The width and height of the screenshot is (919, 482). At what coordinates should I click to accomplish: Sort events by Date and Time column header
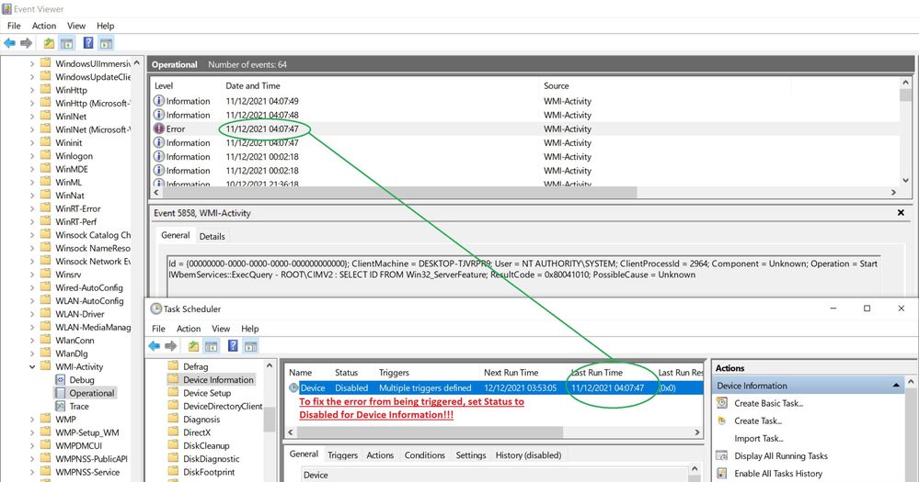pos(253,85)
